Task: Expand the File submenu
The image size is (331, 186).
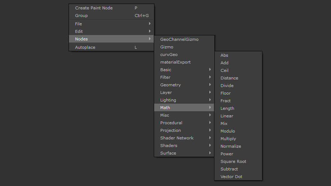Action: (79, 24)
